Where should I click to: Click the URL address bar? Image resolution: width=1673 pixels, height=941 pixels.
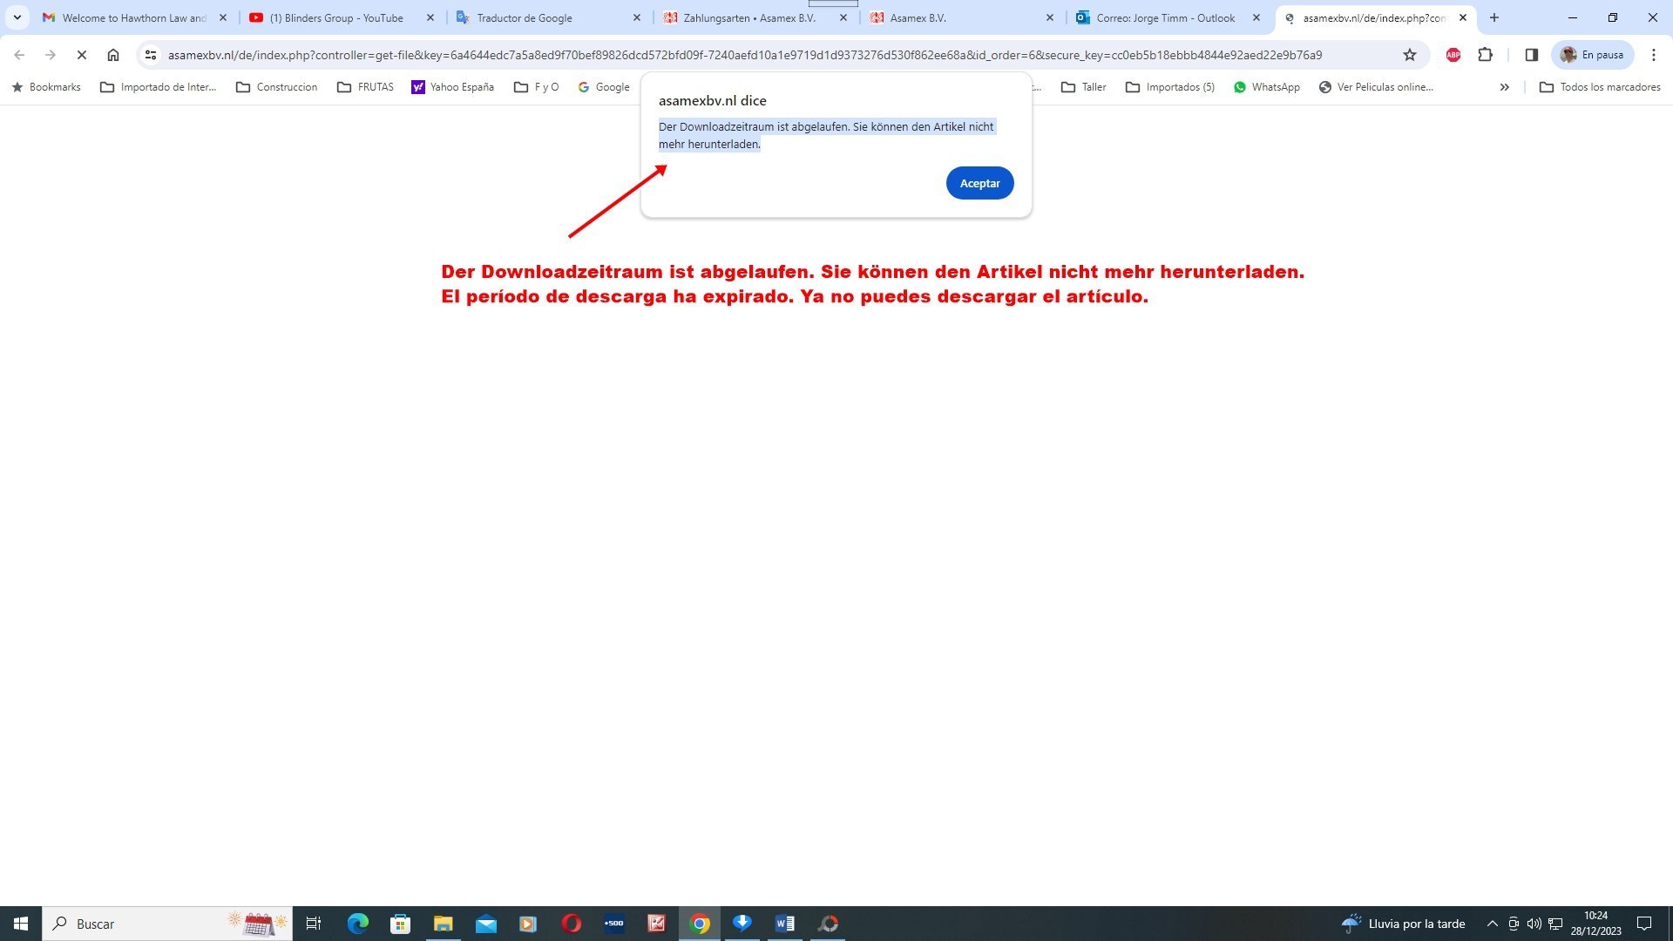pyautogui.click(x=744, y=55)
